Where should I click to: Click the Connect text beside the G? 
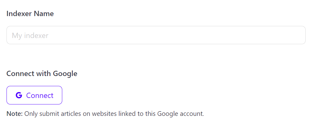pos(40,95)
